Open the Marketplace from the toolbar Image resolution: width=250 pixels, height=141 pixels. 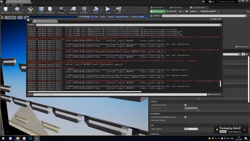[x=50, y=10]
